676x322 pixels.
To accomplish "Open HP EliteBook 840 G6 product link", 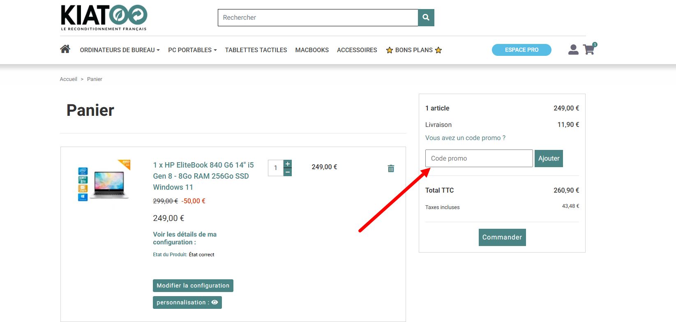I will [x=203, y=176].
